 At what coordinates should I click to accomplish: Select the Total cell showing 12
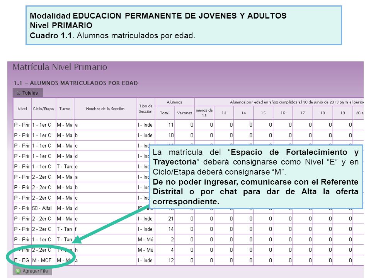[x=165, y=260]
